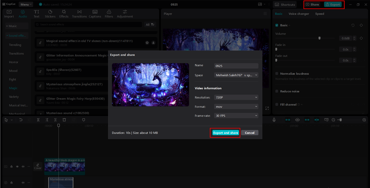
Task: Open the Player panel hamburger menu
Action: pos(265,14)
